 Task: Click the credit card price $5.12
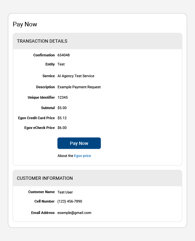(62, 118)
